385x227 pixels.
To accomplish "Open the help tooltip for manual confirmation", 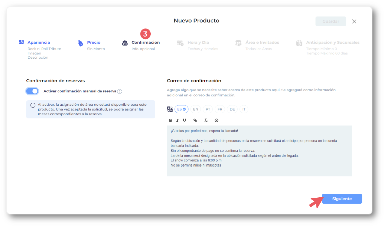I will (x=120, y=91).
